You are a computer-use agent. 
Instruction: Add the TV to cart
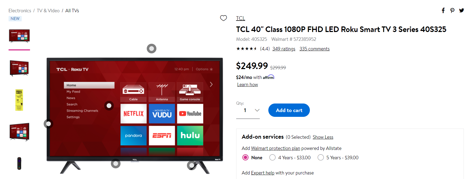[x=289, y=110]
